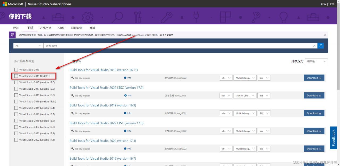Check Visual Studio 2019 (version 16.7) filter
340x166 pixels.
16,114
